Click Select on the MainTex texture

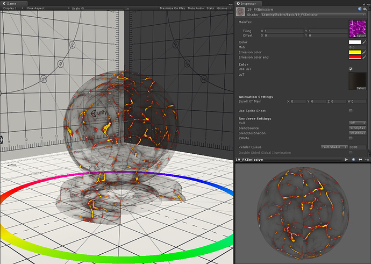pos(361,36)
